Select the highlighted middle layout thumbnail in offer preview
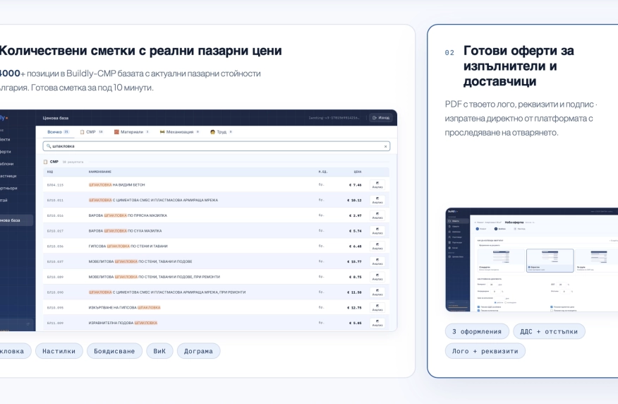This screenshot has height=404, width=618. coord(550,261)
